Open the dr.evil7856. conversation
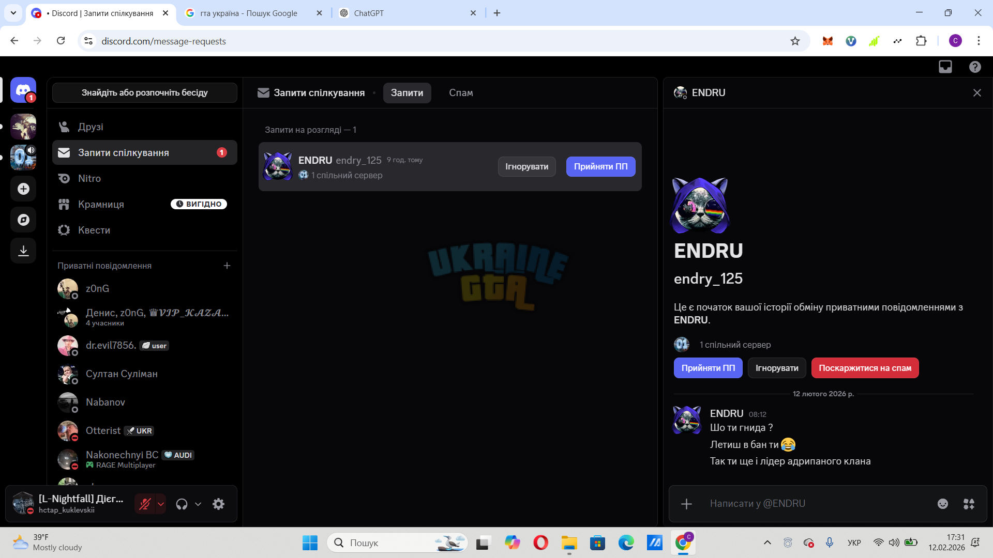The width and height of the screenshot is (993, 558). (145, 345)
